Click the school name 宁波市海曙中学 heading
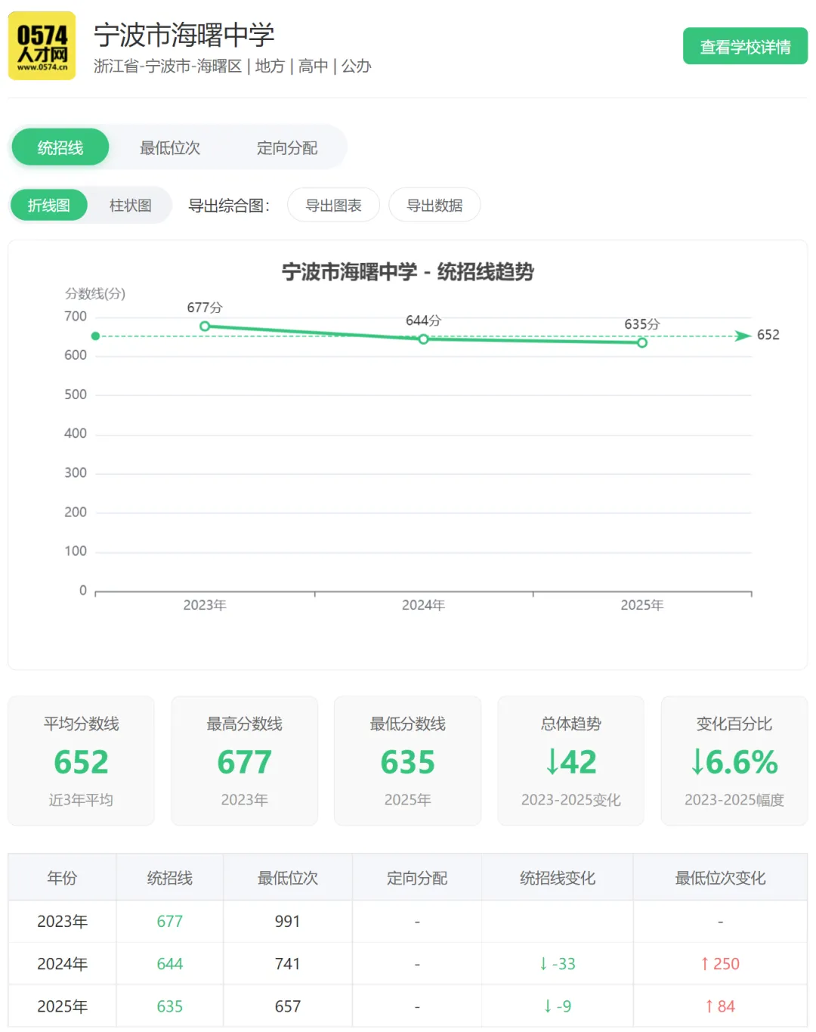816x1032 pixels. 184,35
